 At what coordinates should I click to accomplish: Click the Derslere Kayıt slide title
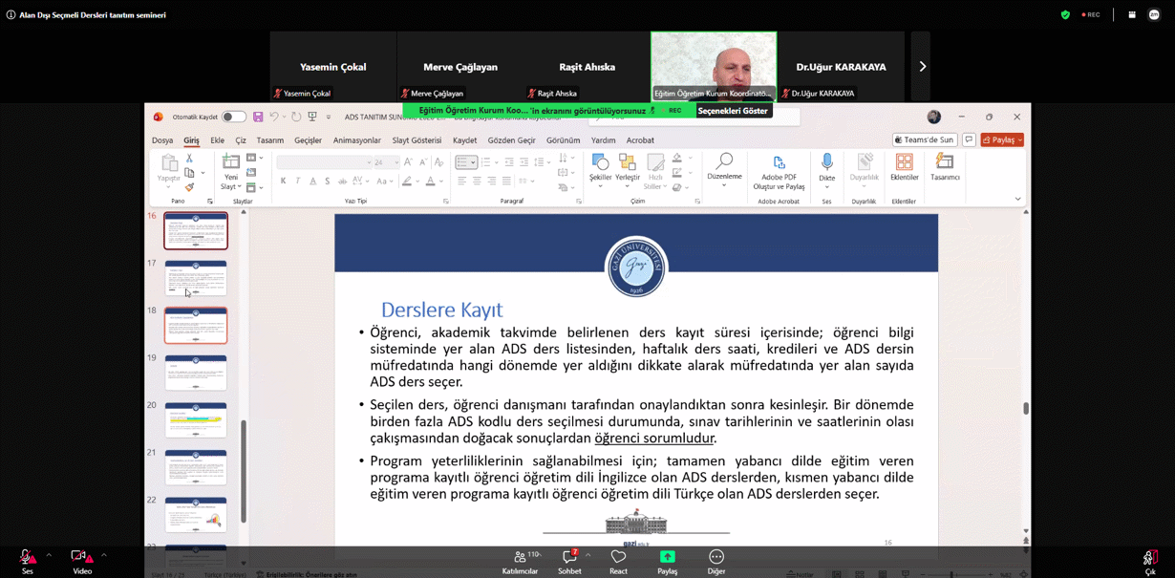(x=441, y=310)
